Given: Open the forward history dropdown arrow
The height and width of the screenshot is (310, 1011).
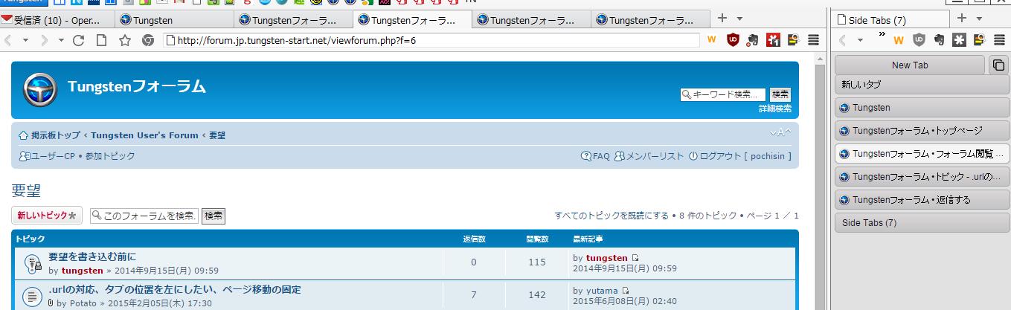Looking at the screenshot, I should (60, 39).
